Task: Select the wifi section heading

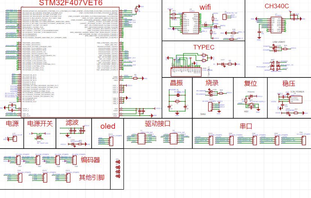Action: 205,7
